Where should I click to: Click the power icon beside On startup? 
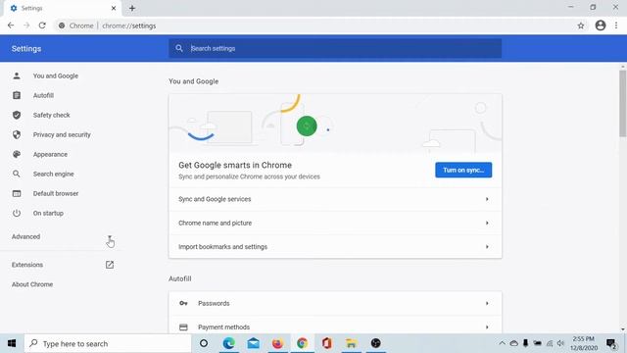(x=17, y=213)
